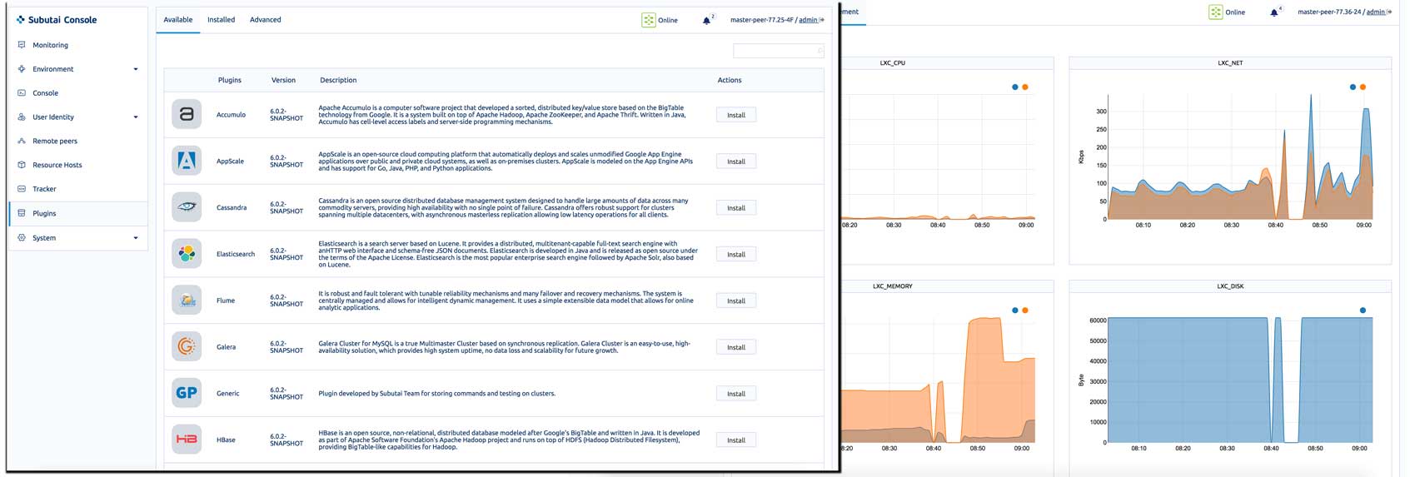The image size is (1410, 477).
Task: Click the Generic GP plugin icon
Action: pos(187,393)
